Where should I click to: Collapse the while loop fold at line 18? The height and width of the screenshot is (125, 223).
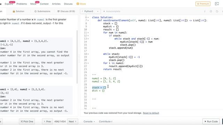point(88,54)
